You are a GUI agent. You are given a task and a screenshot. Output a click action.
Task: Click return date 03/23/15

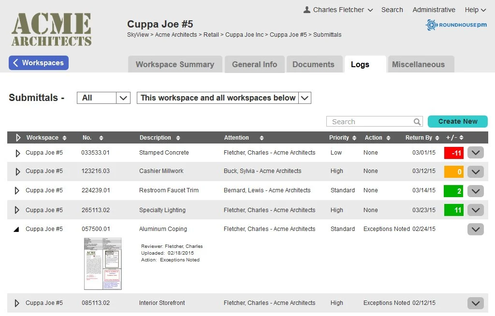pos(423,210)
